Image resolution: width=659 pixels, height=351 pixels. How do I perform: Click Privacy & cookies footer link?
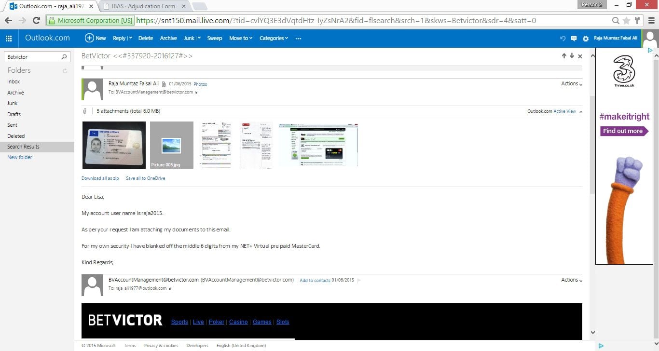(x=161, y=345)
